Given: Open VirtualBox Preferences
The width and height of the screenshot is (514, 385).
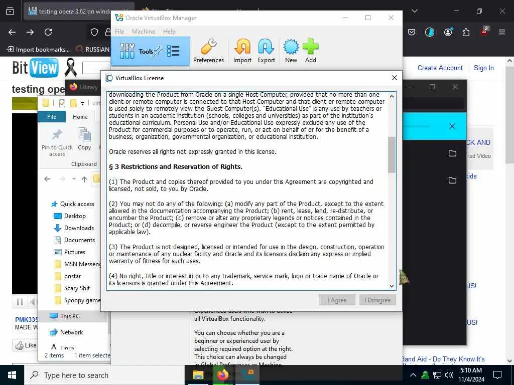Looking at the screenshot, I should tap(208, 51).
